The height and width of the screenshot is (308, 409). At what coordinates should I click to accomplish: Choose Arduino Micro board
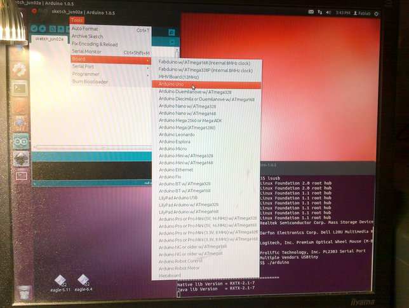pyautogui.click(x=206, y=149)
